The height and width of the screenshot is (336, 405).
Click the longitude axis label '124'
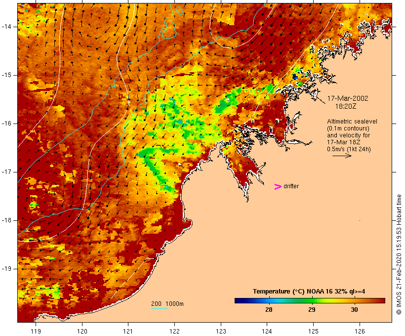click(267, 331)
